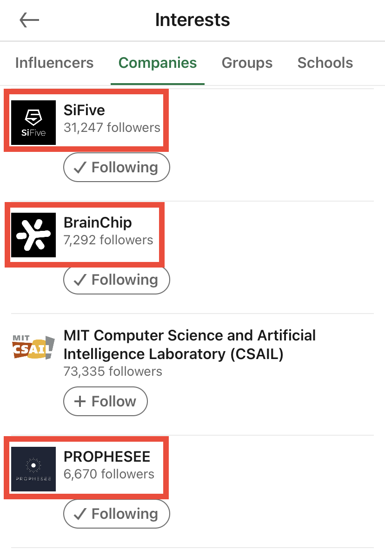
Task: Open the SiFive company name link
Action: (84, 111)
